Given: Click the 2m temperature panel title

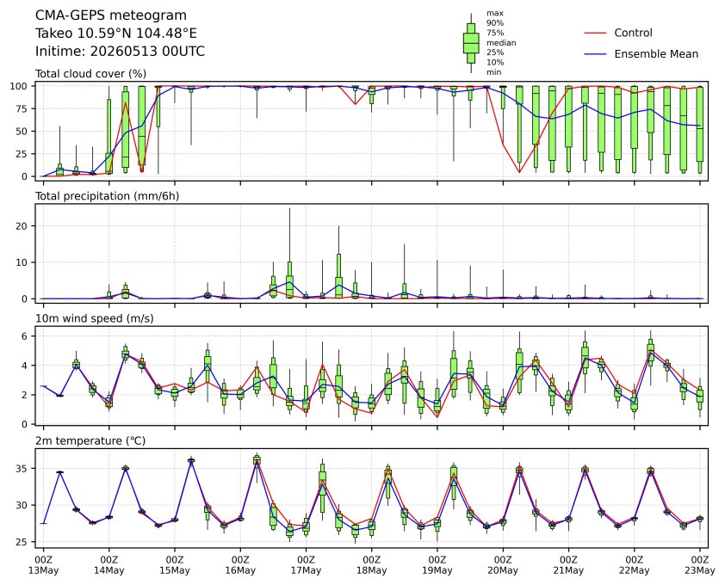Looking at the screenshot, I should 90,440.
